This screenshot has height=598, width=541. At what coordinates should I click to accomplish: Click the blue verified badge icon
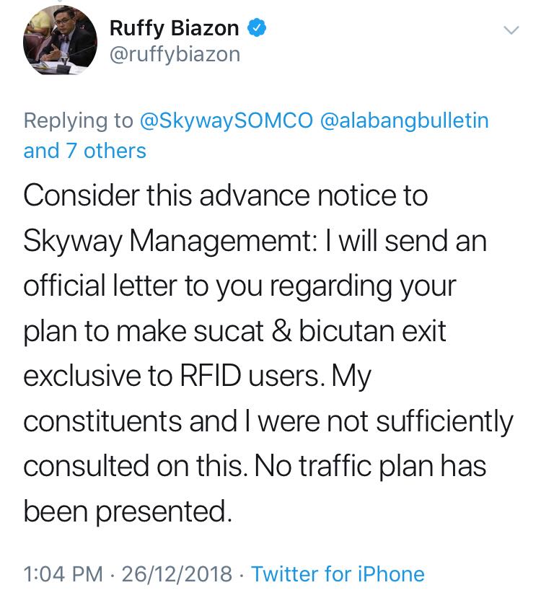[x=259, y=29]
